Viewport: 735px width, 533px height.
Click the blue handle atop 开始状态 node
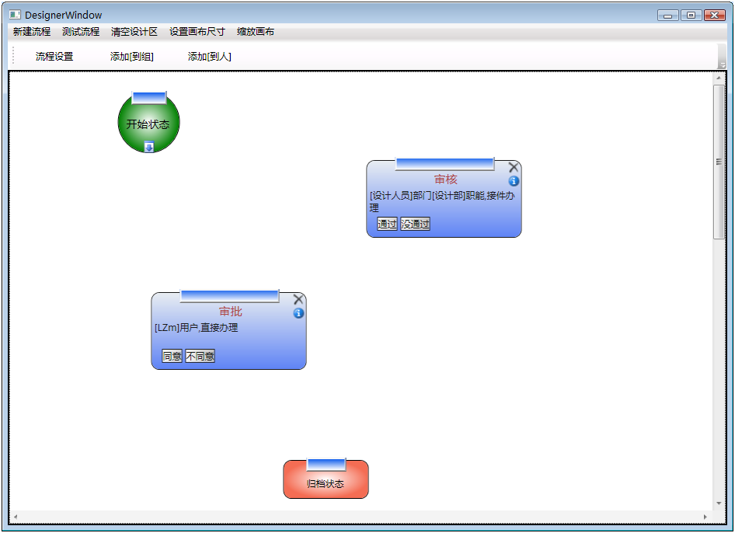click(x=149, y=97)
